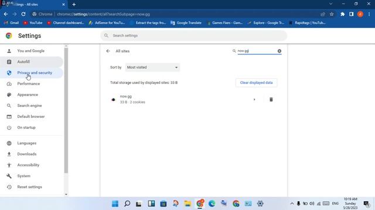Open Gmail bookmark
The width and height of the screenshot is (375, 210).
coord(12,23)
